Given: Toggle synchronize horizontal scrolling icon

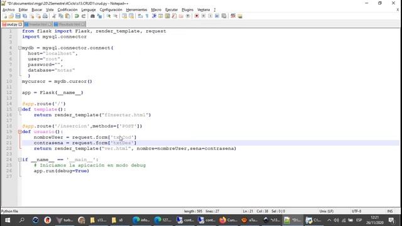Looking at the screenshot, I should point(131,16).
